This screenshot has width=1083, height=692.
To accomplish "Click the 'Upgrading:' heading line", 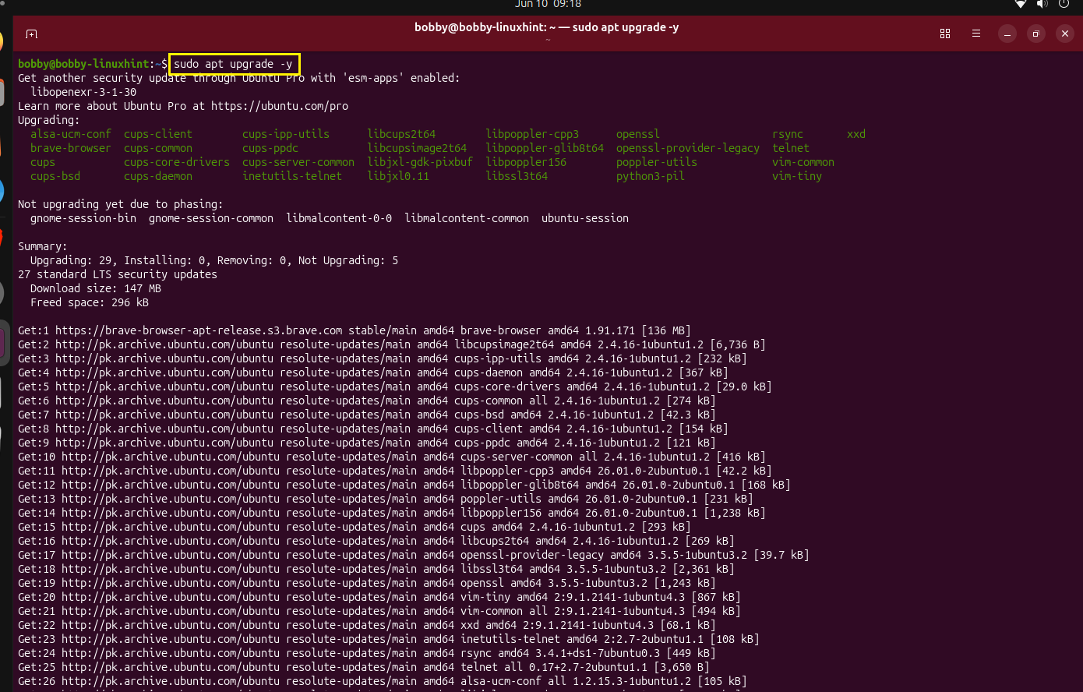I will coord(49,120).
